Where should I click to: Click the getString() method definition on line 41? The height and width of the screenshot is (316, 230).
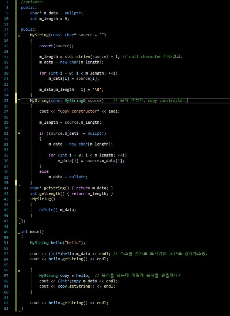[71, 188]
